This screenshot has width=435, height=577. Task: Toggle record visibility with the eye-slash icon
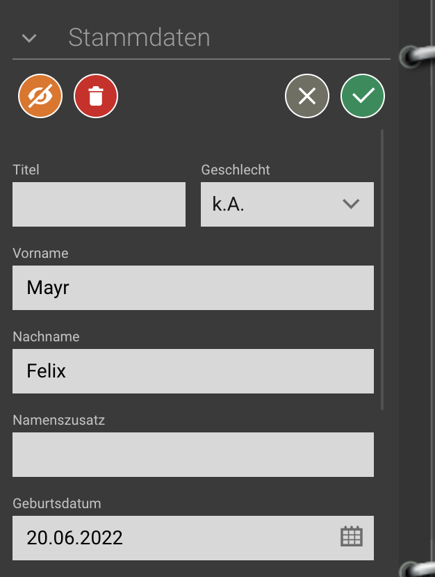[40, 96]
